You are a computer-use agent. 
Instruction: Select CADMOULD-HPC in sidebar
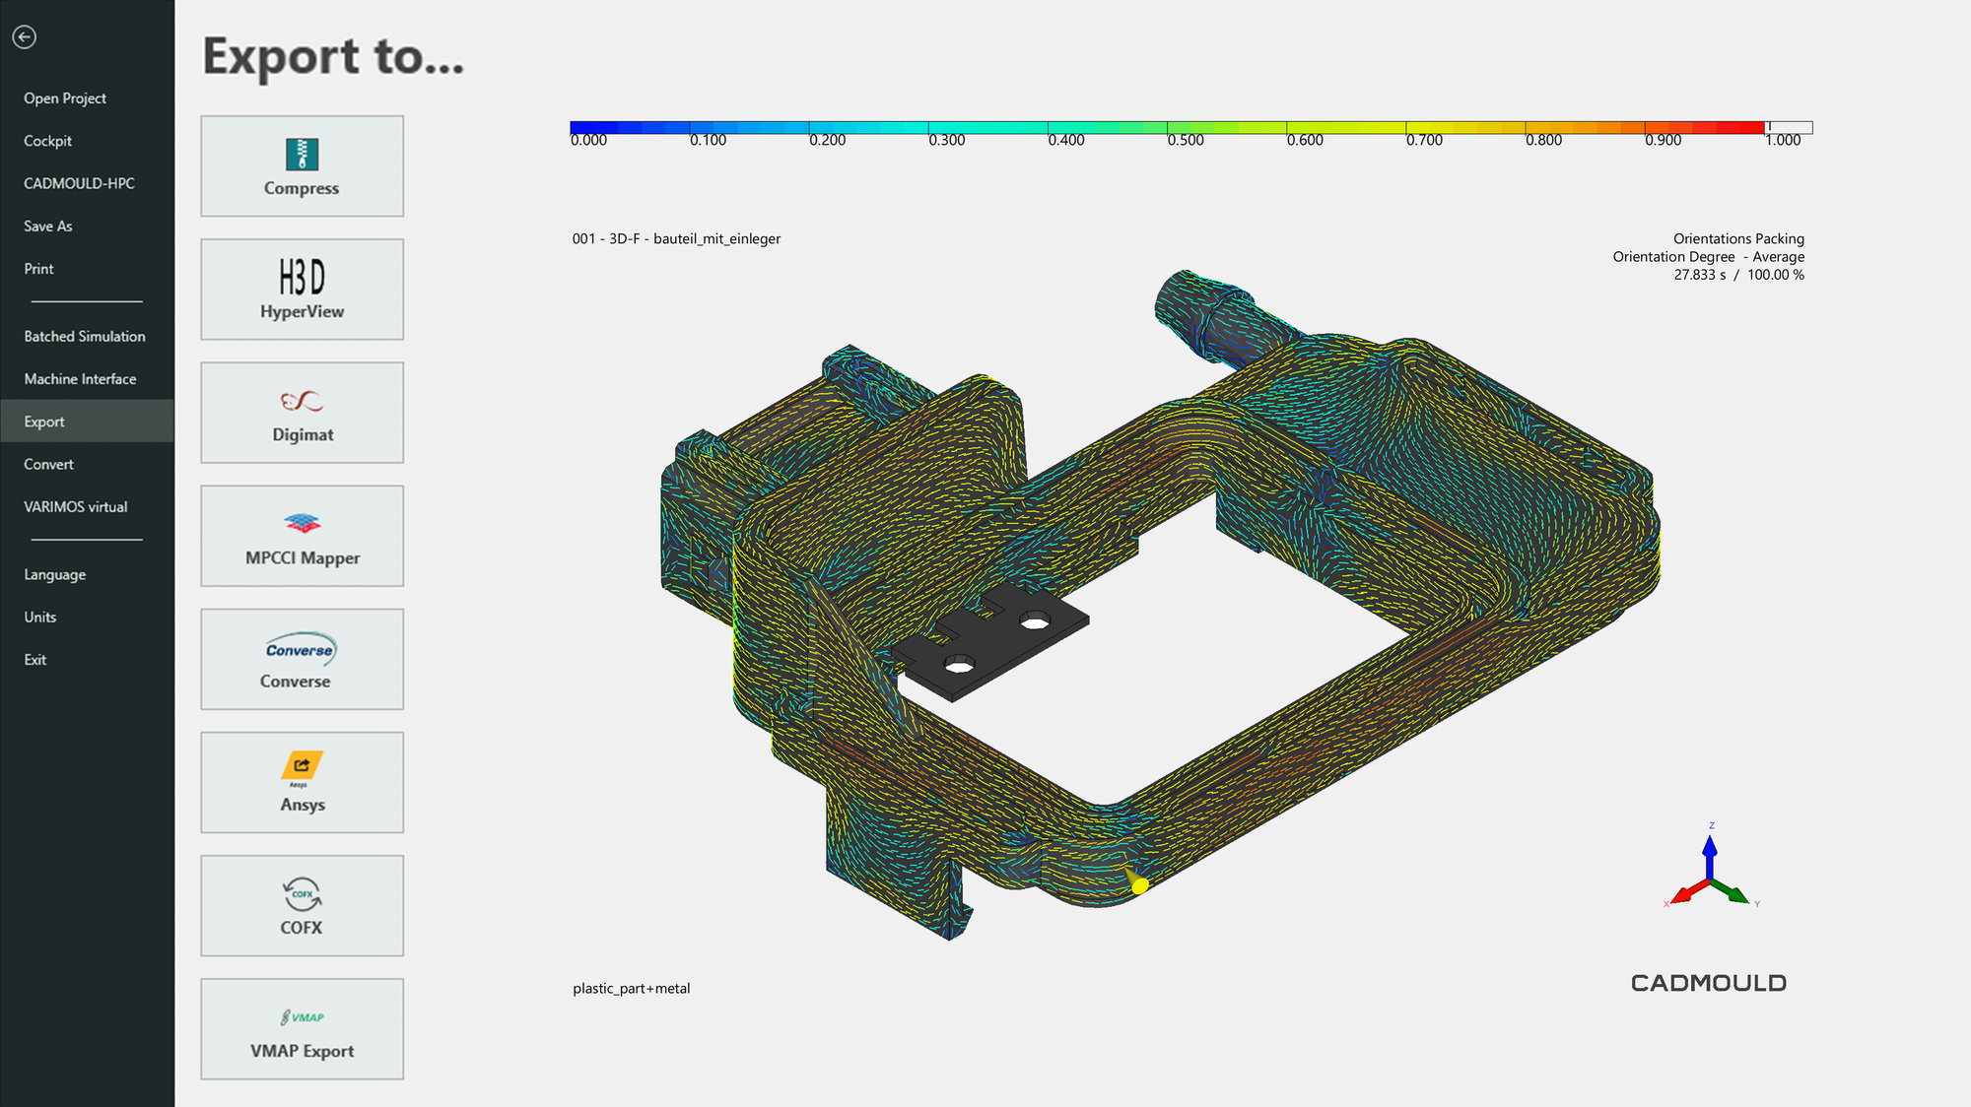coord(79,183)
